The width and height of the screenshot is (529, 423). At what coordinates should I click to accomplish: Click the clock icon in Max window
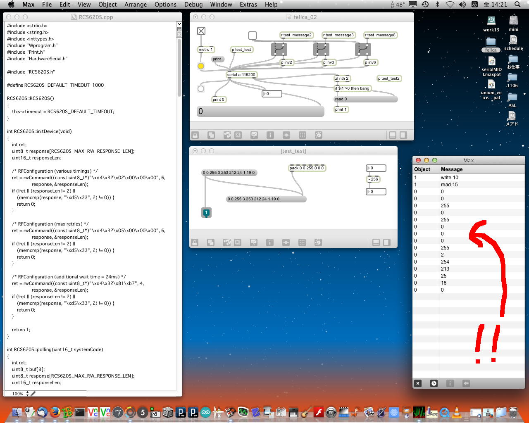[x=434, y=383]
